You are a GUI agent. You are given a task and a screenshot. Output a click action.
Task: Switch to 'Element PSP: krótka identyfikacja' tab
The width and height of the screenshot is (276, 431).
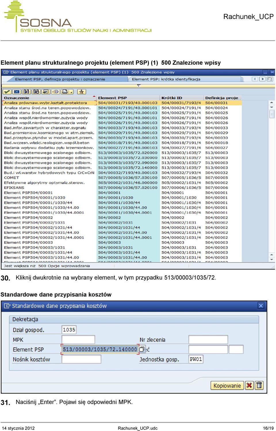[x=166, y=79]
